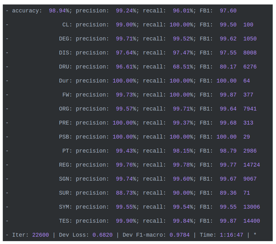Click the DIS precision value 97.64%
This screenshot has height=244, width=276.
point(126,53)
